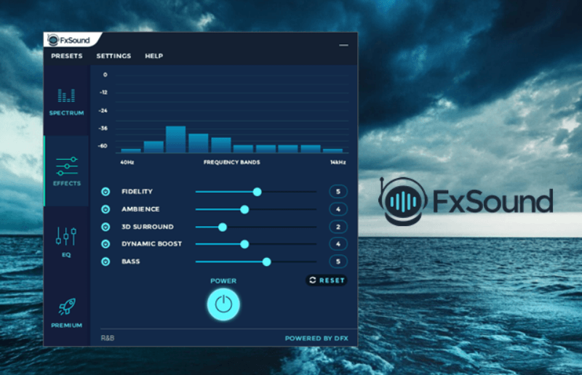Click the Powered by DFX link
Viewport: 582px width, 375px height.
[316, 339]
